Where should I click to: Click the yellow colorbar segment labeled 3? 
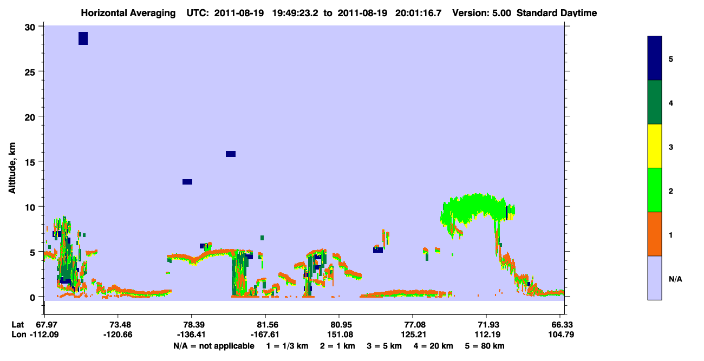tap(655, 146)
